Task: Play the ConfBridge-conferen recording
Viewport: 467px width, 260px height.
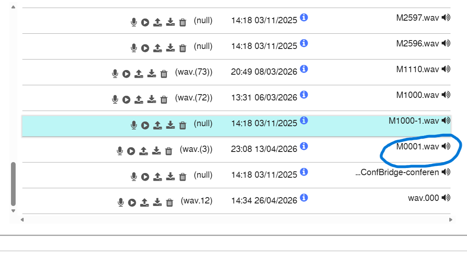Action: 145,176
